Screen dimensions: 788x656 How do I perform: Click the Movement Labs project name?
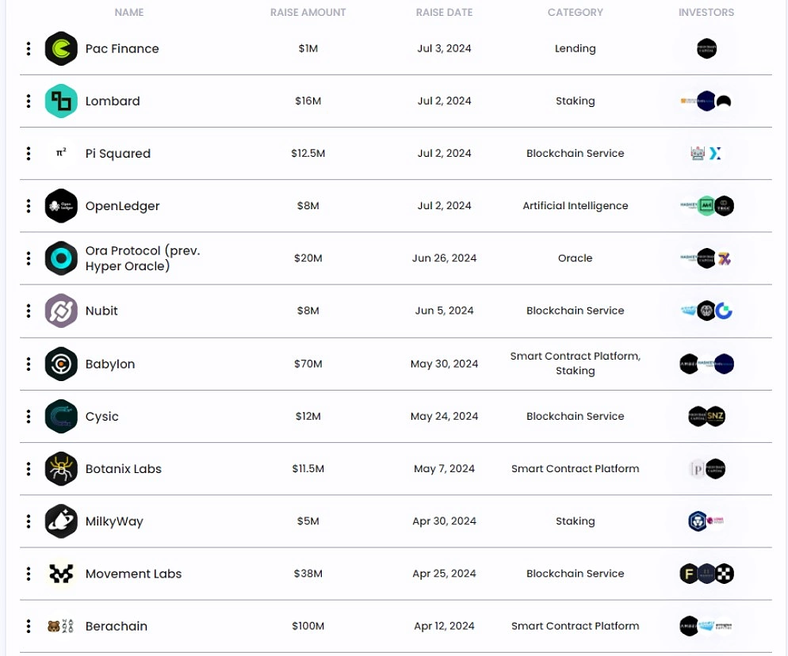click(x=135, y=574)
